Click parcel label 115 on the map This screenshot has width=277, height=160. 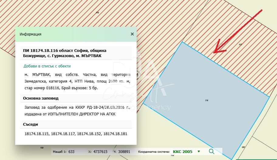point(97,13)
